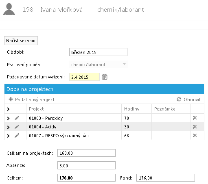
Task: Edit the 01007 - RESPO row with the pencil icon
Action: coord(17,135)
